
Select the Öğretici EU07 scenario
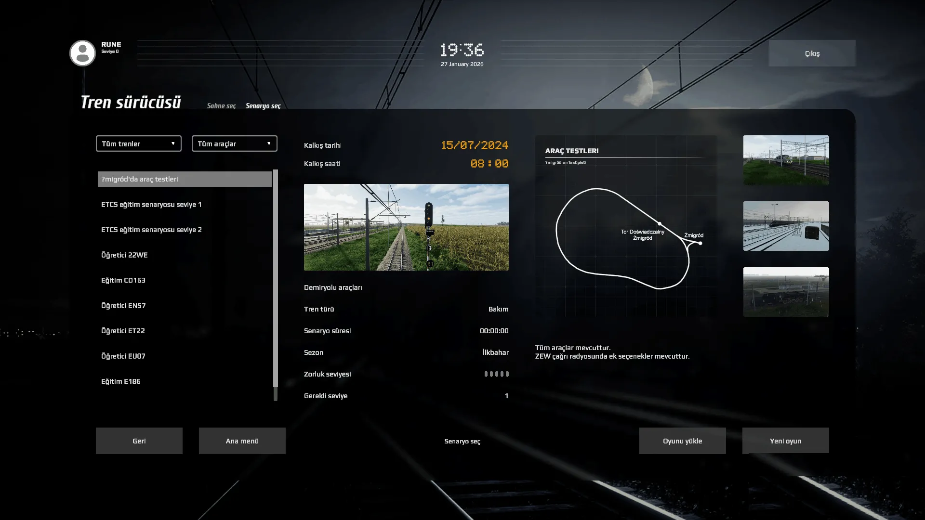[123, 356]
